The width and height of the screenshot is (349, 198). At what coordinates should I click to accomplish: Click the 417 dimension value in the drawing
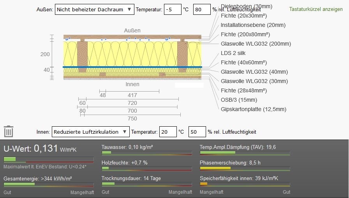132,95
